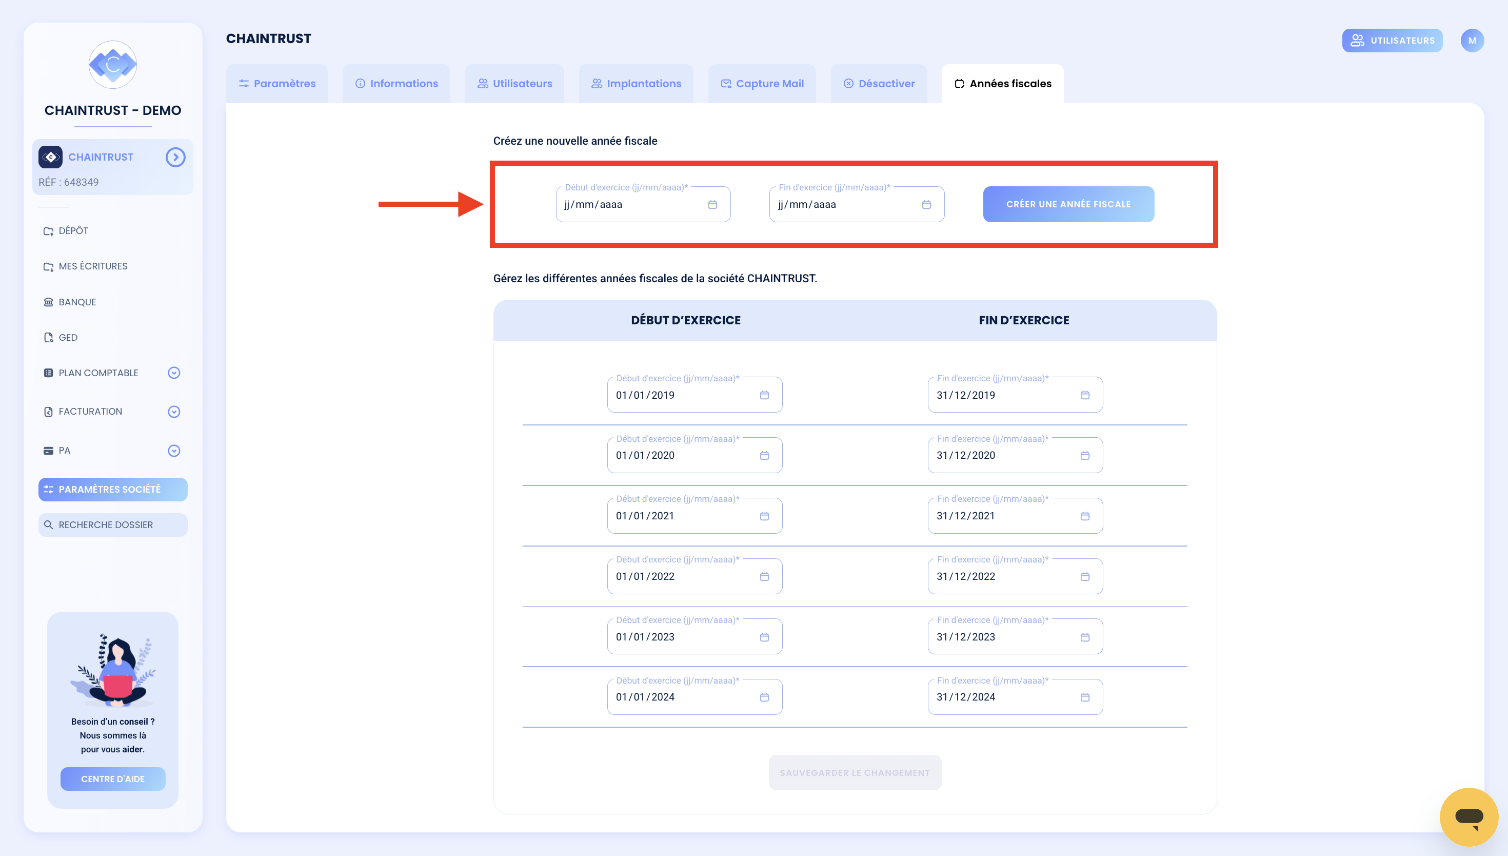The width and height of the screenshot is (1508, 856).
Task: Edit the 01/01/2019 start date field
Action: [695, 395]
